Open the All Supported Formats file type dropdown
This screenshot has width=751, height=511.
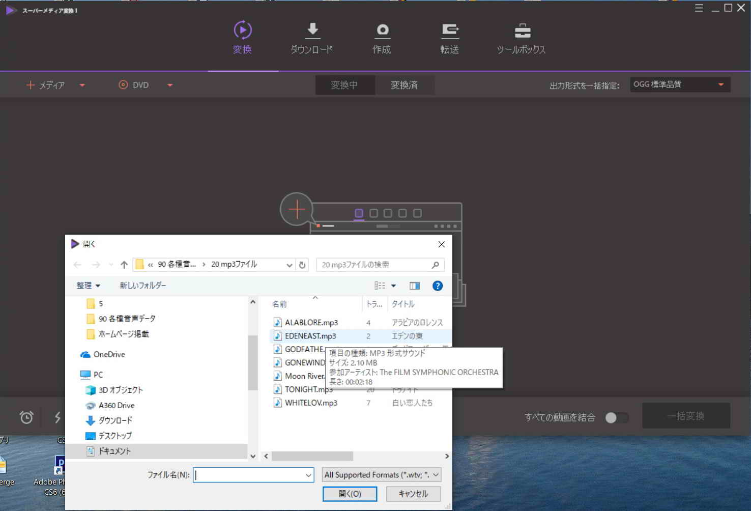(382, 475)
